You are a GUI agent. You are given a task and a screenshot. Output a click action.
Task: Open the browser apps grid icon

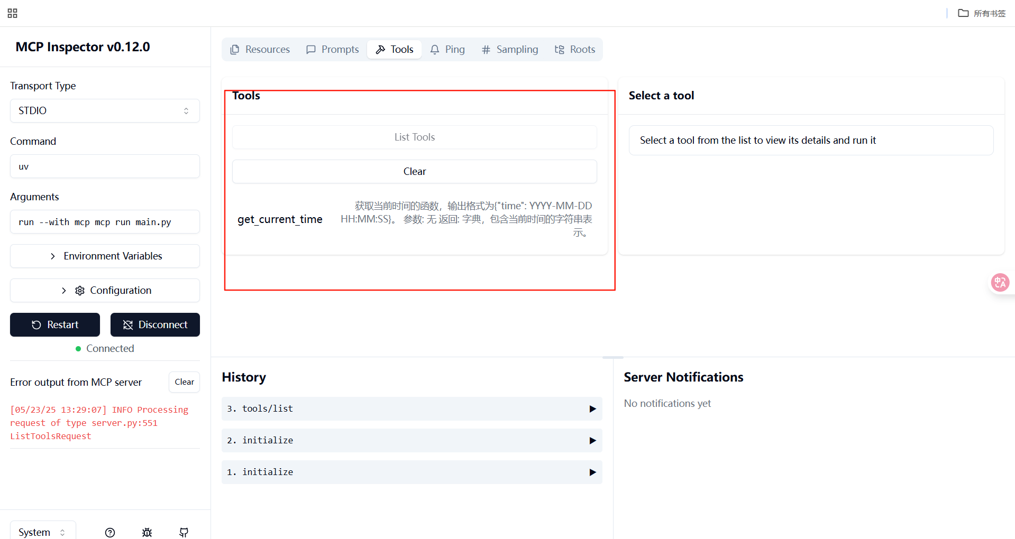pos(13,13)
